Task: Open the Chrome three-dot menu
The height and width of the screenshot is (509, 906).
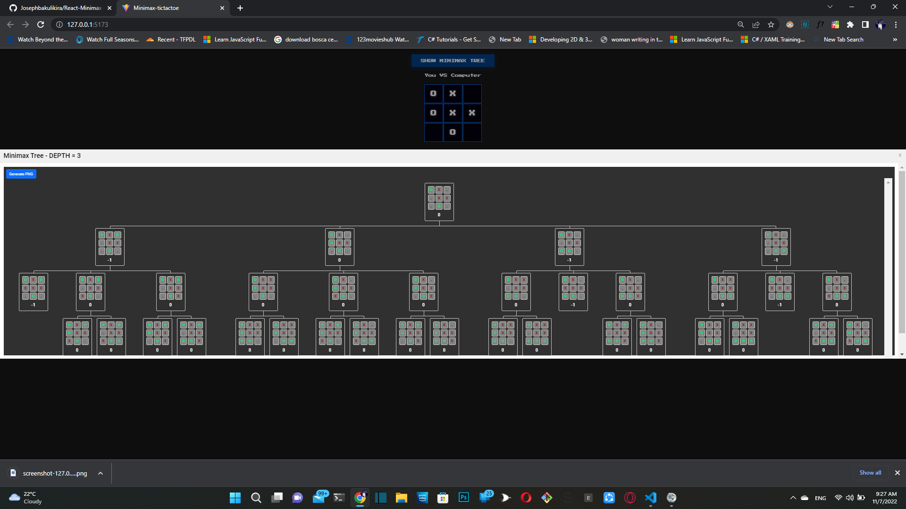Action: tap(896, 25)
